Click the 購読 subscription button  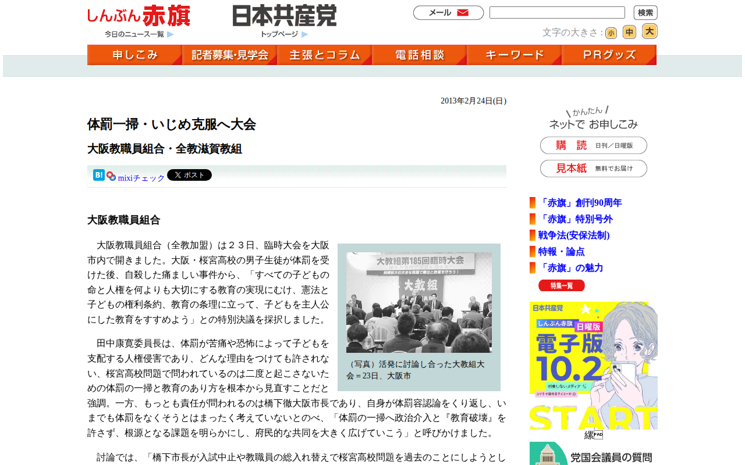coord(594,145)
